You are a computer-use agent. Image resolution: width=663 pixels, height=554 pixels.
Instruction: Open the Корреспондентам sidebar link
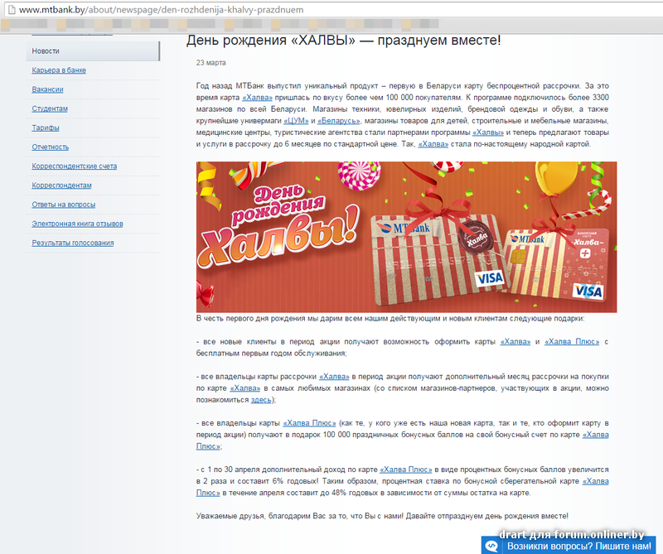[61, 185]
